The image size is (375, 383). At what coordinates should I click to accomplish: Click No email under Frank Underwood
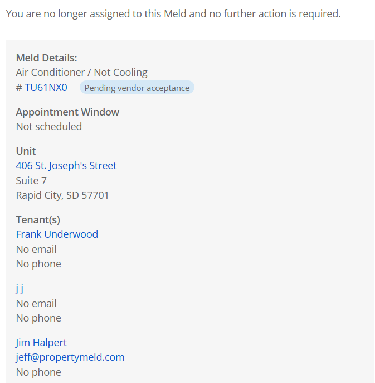[x=36, y=250]
